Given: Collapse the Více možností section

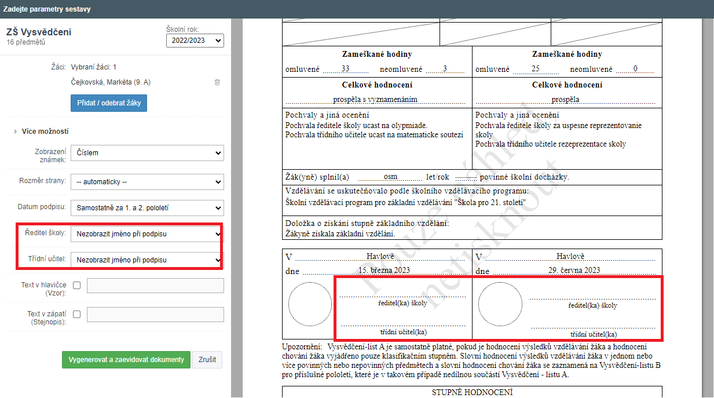Looking at the screenshot, I should 41,132.
